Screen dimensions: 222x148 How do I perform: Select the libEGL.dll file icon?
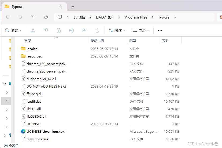(x=23, y=109)
